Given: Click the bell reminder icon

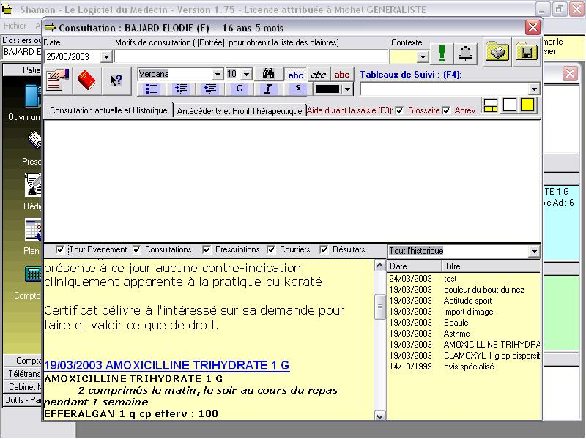Looking at the screenshot, I should 465,53.
